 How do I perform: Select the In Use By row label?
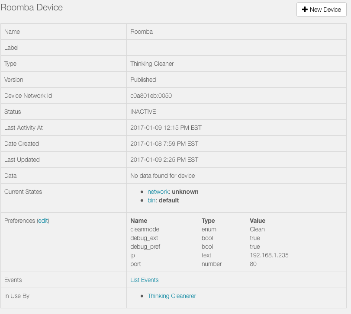point(17,296)
